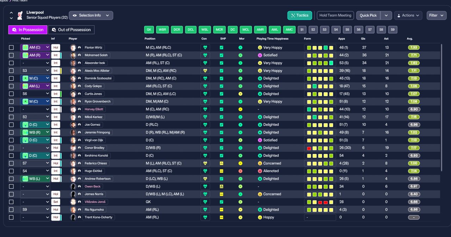Open the arrow next to Quick Pick
Viewport: 451px width, 237px height.
click(386, 15)
